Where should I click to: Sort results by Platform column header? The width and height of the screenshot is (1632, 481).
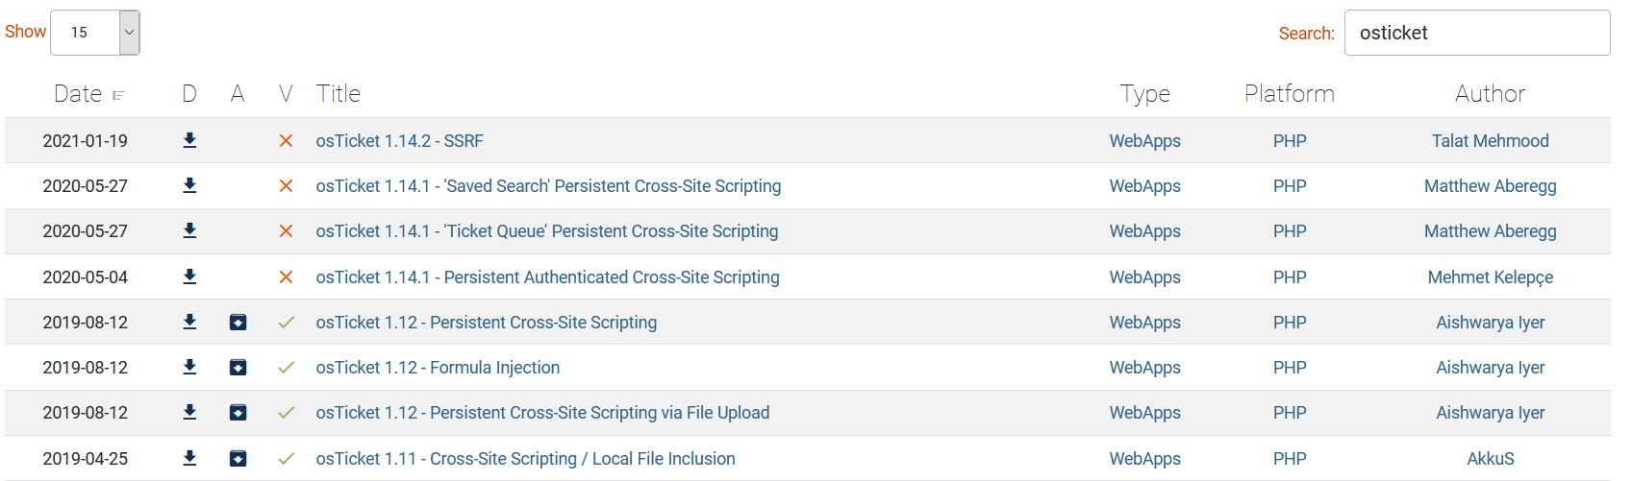pyautogui.click(x=1289, y=94)
